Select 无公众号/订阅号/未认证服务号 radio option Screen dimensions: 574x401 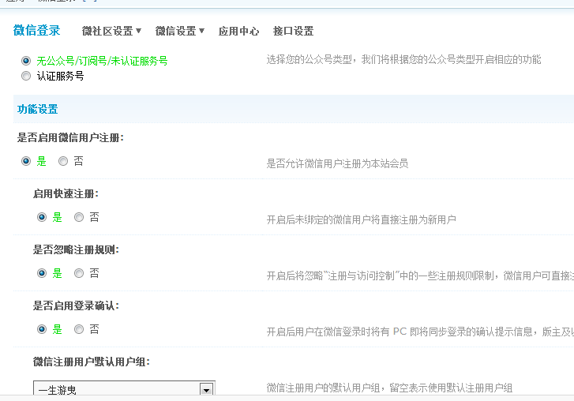(x=26, y=60)
